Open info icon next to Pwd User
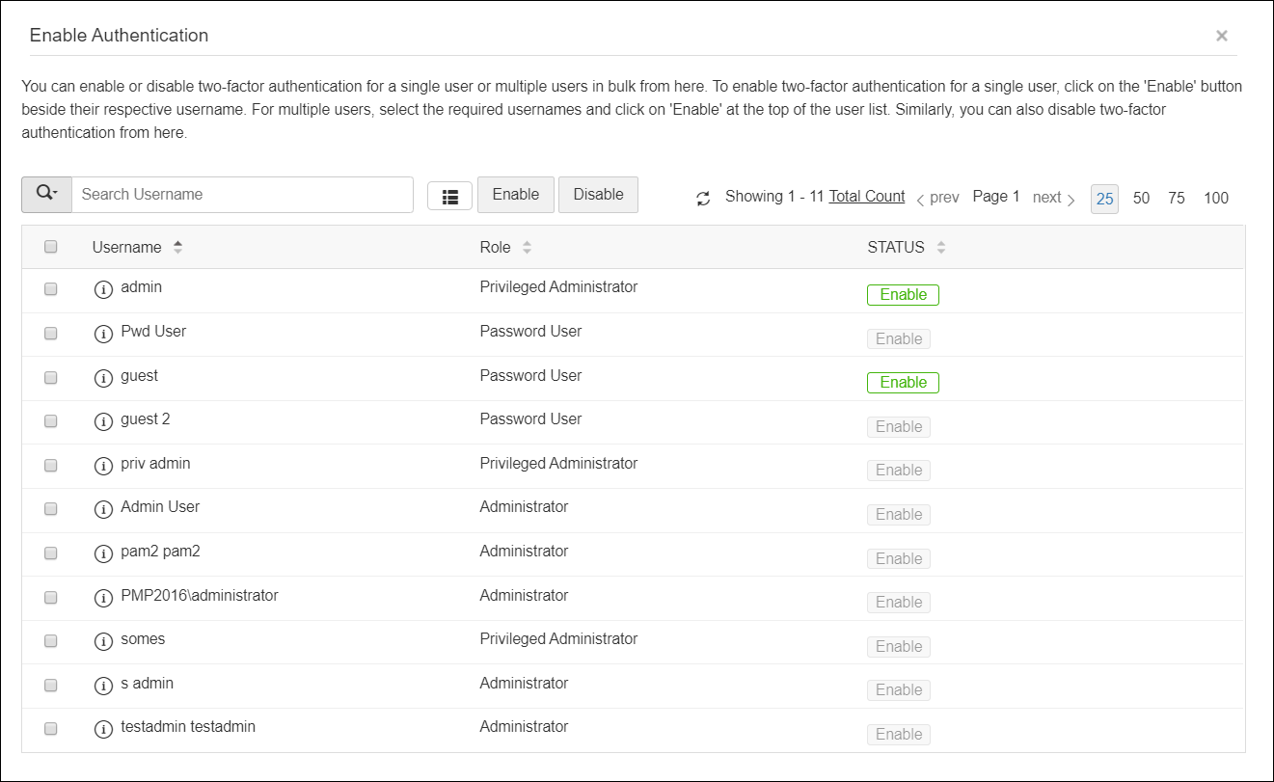 pos(103,334)
